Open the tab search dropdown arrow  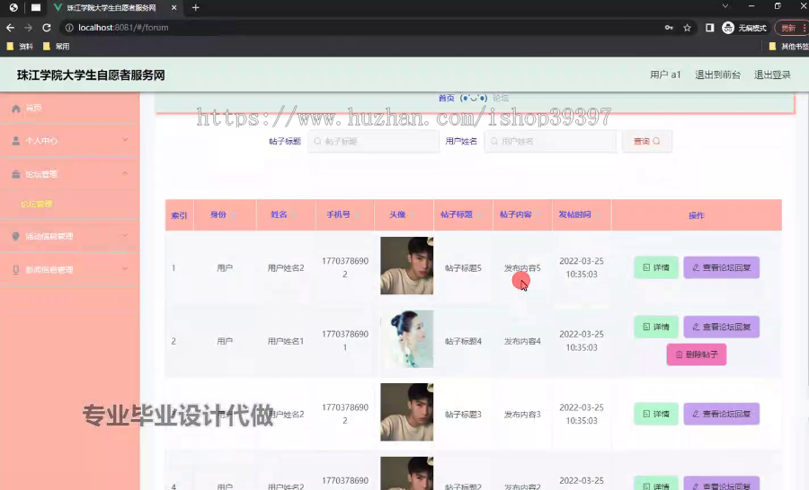point(725,6)
